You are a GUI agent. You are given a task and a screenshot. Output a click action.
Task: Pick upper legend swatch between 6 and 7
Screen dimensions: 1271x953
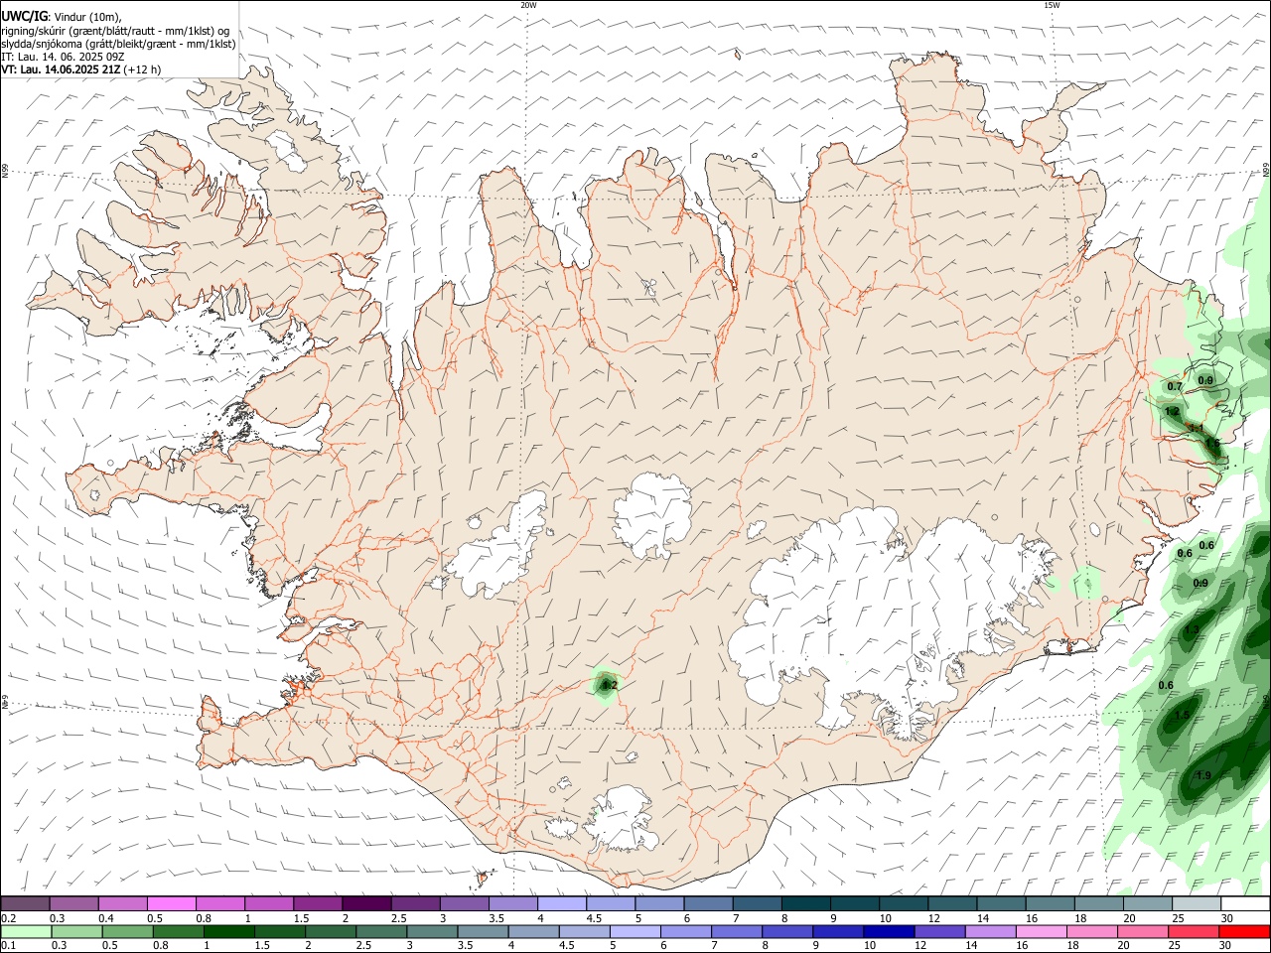[x=708, y=903]
